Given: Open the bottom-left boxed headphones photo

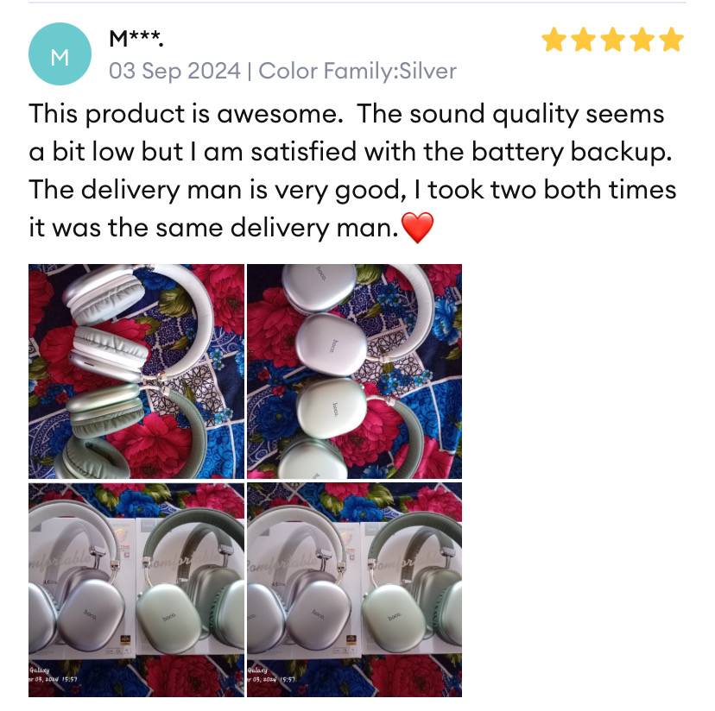Looking at the screenshot, I should pos(136,589).
